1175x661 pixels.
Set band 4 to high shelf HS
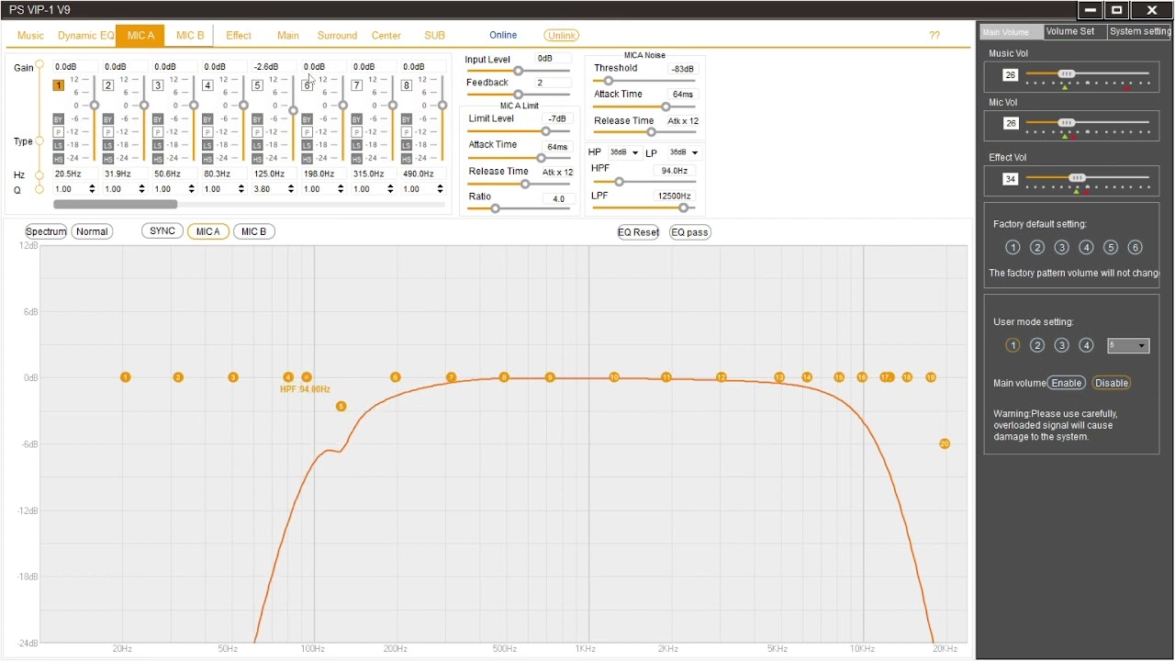[207, 159]
